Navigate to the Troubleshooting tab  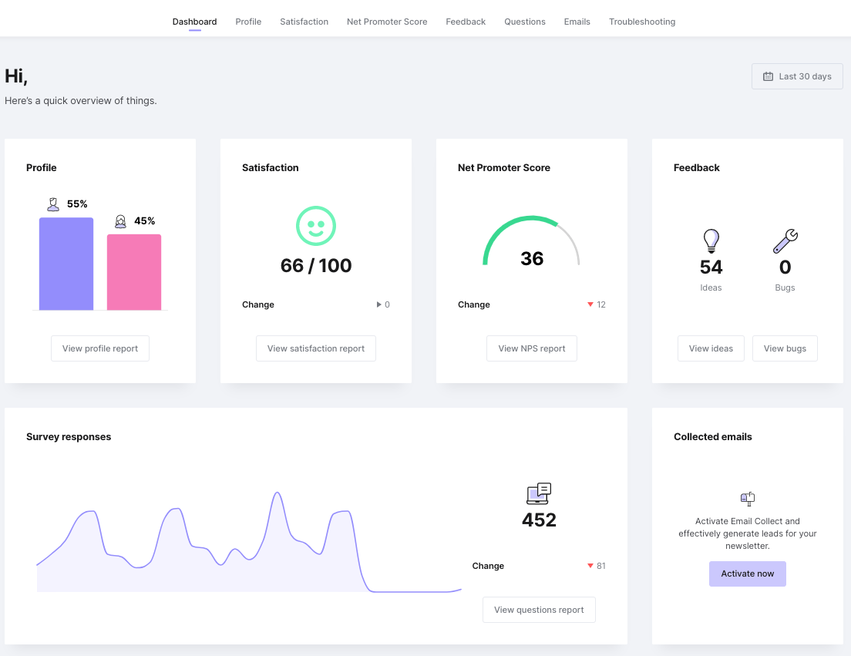tap(642, 22)
